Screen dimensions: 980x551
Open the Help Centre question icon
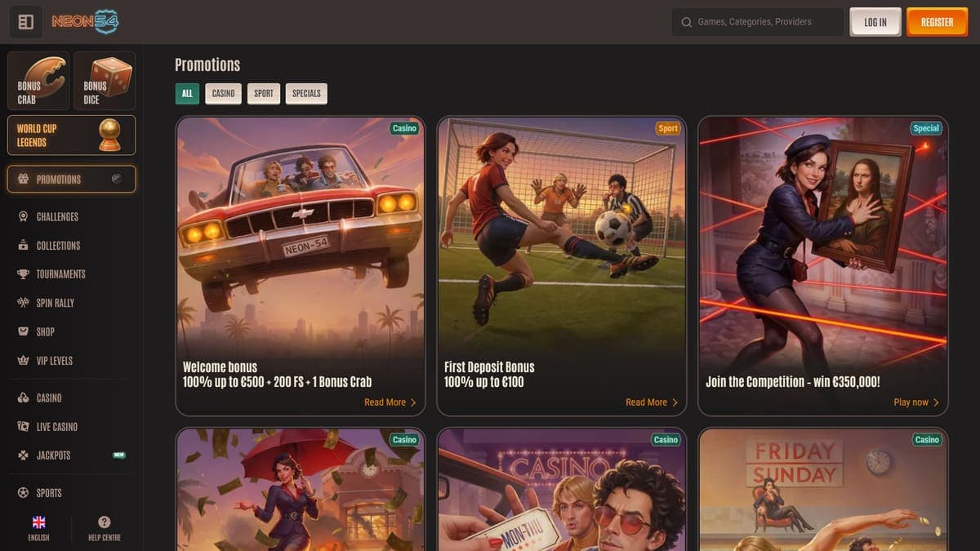[x=105, y=522]
